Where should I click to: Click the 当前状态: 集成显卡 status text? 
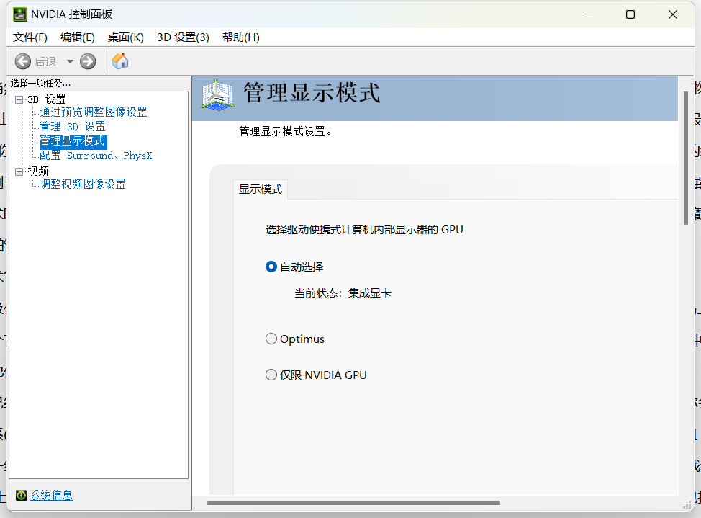(x=343, y=293)
